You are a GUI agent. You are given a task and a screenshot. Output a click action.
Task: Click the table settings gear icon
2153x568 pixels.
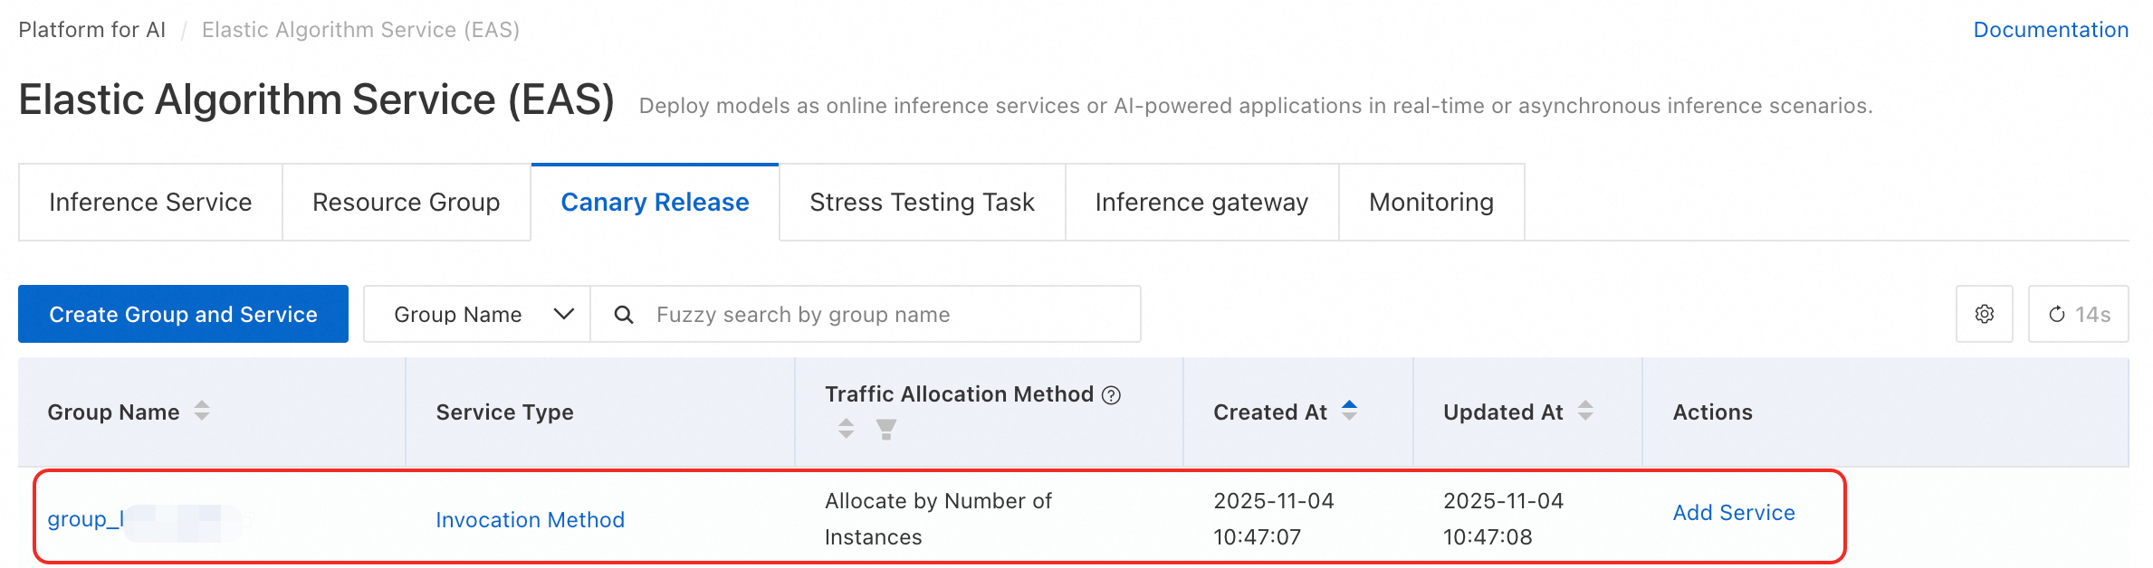pos(1984,314)
